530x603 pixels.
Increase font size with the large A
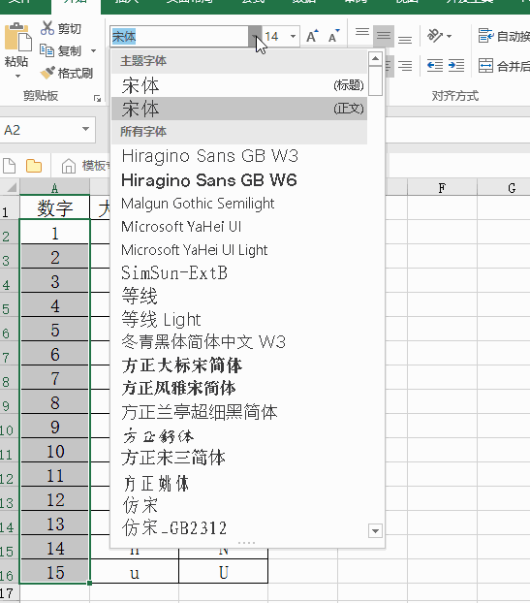(x=312, y=36)
